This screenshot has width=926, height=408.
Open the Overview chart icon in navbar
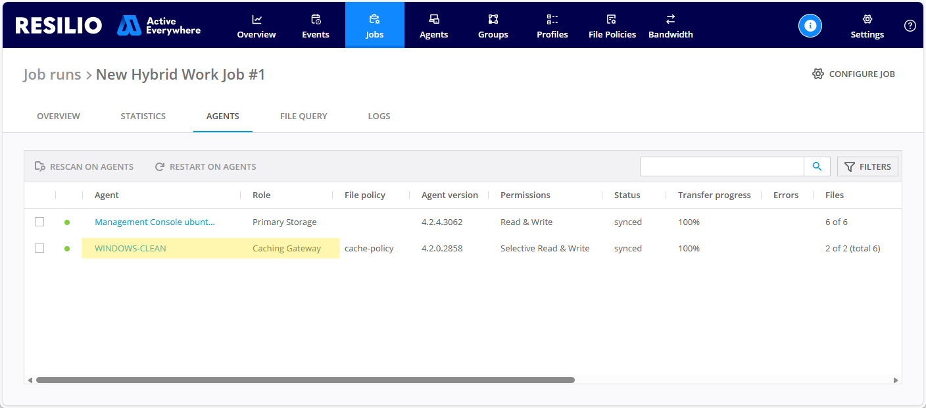256,19
